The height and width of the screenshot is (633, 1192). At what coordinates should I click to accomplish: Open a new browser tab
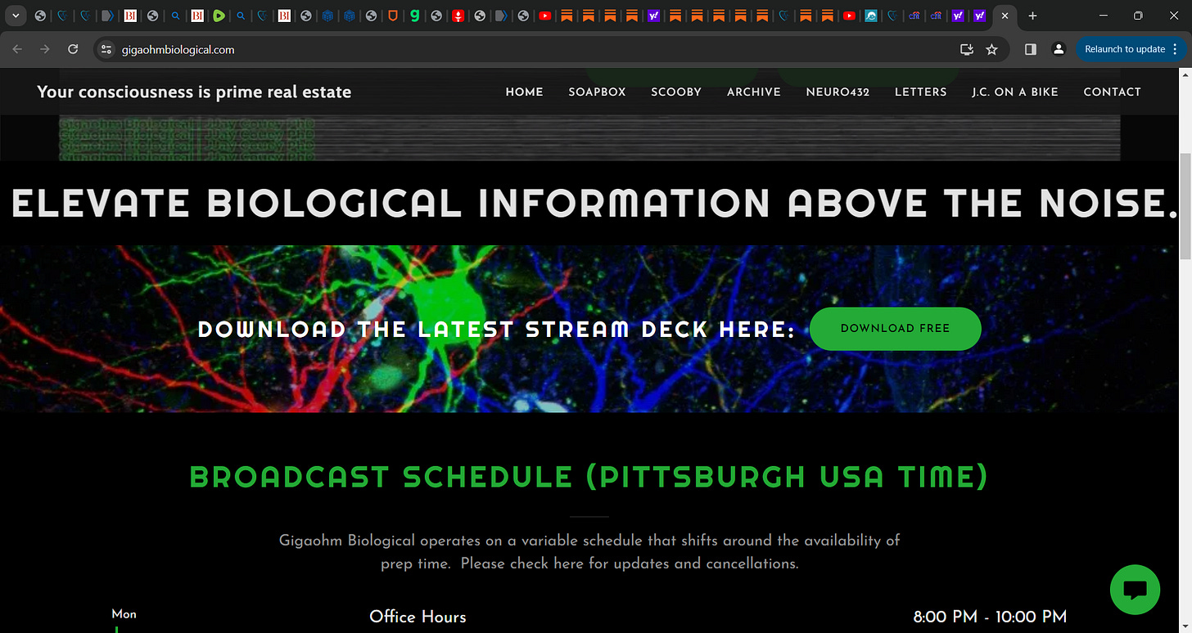1032,16
